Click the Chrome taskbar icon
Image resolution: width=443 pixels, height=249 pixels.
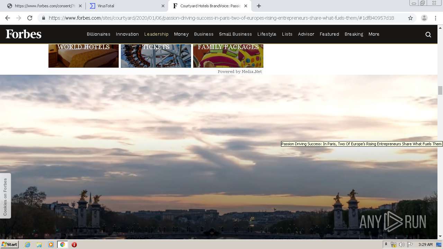(x=62, y=245)
